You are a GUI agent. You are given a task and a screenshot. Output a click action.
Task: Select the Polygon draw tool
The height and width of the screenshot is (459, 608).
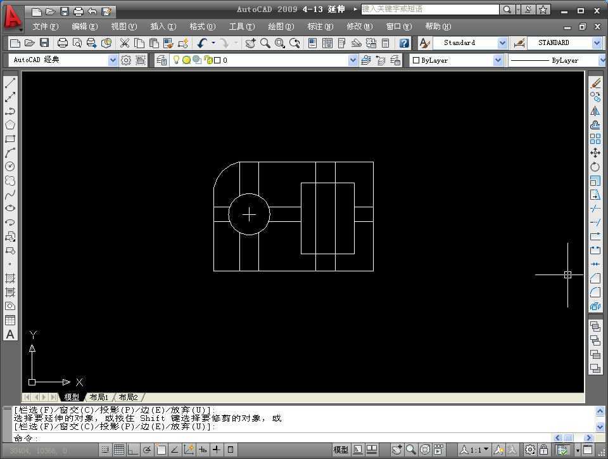(x=10, y=124)
